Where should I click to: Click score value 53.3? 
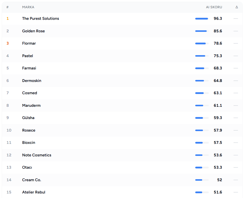click(x=218, y=167)
